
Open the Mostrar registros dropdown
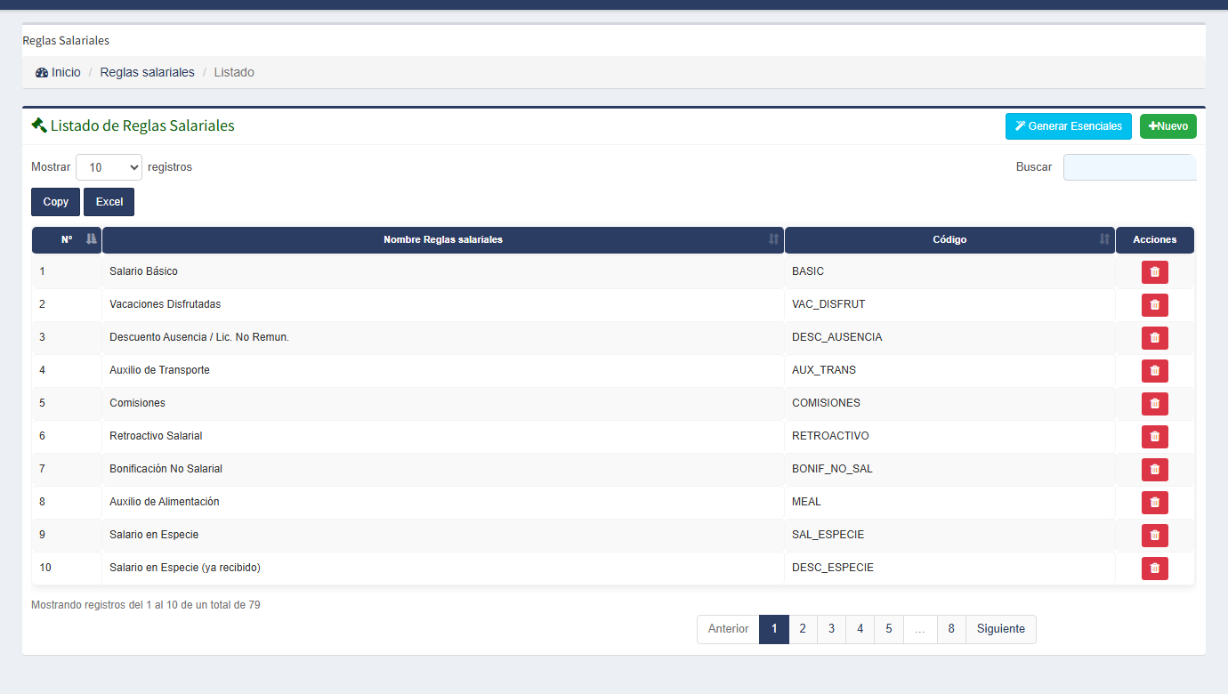pos(109,167)
